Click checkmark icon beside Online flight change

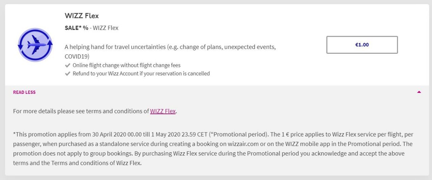point(67,65)
